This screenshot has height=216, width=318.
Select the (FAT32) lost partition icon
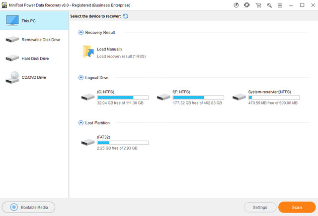tap(88, 142)
